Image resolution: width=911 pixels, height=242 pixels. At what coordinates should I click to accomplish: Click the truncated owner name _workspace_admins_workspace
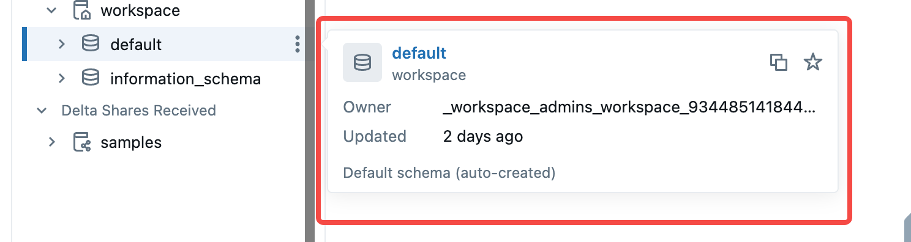629,108
